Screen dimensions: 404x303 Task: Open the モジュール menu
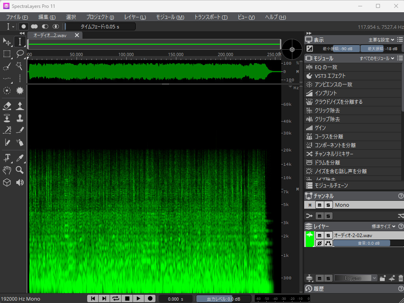tap(170, 17)
